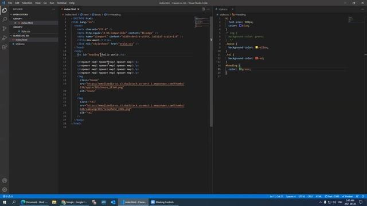Open File Explorer from taskbar

coord(54,202)
